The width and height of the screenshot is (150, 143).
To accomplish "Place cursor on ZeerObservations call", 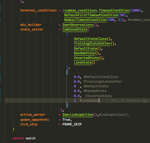I will (x=78, y=25).
